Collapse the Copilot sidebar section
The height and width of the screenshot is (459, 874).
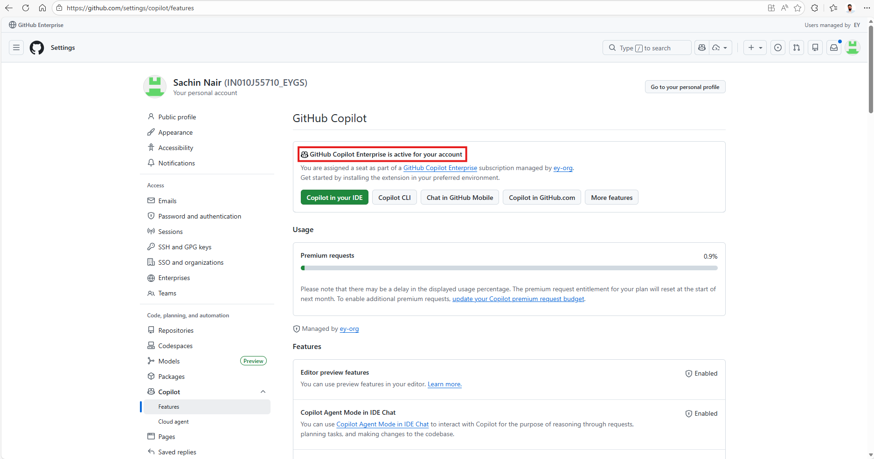coord(263,392)
